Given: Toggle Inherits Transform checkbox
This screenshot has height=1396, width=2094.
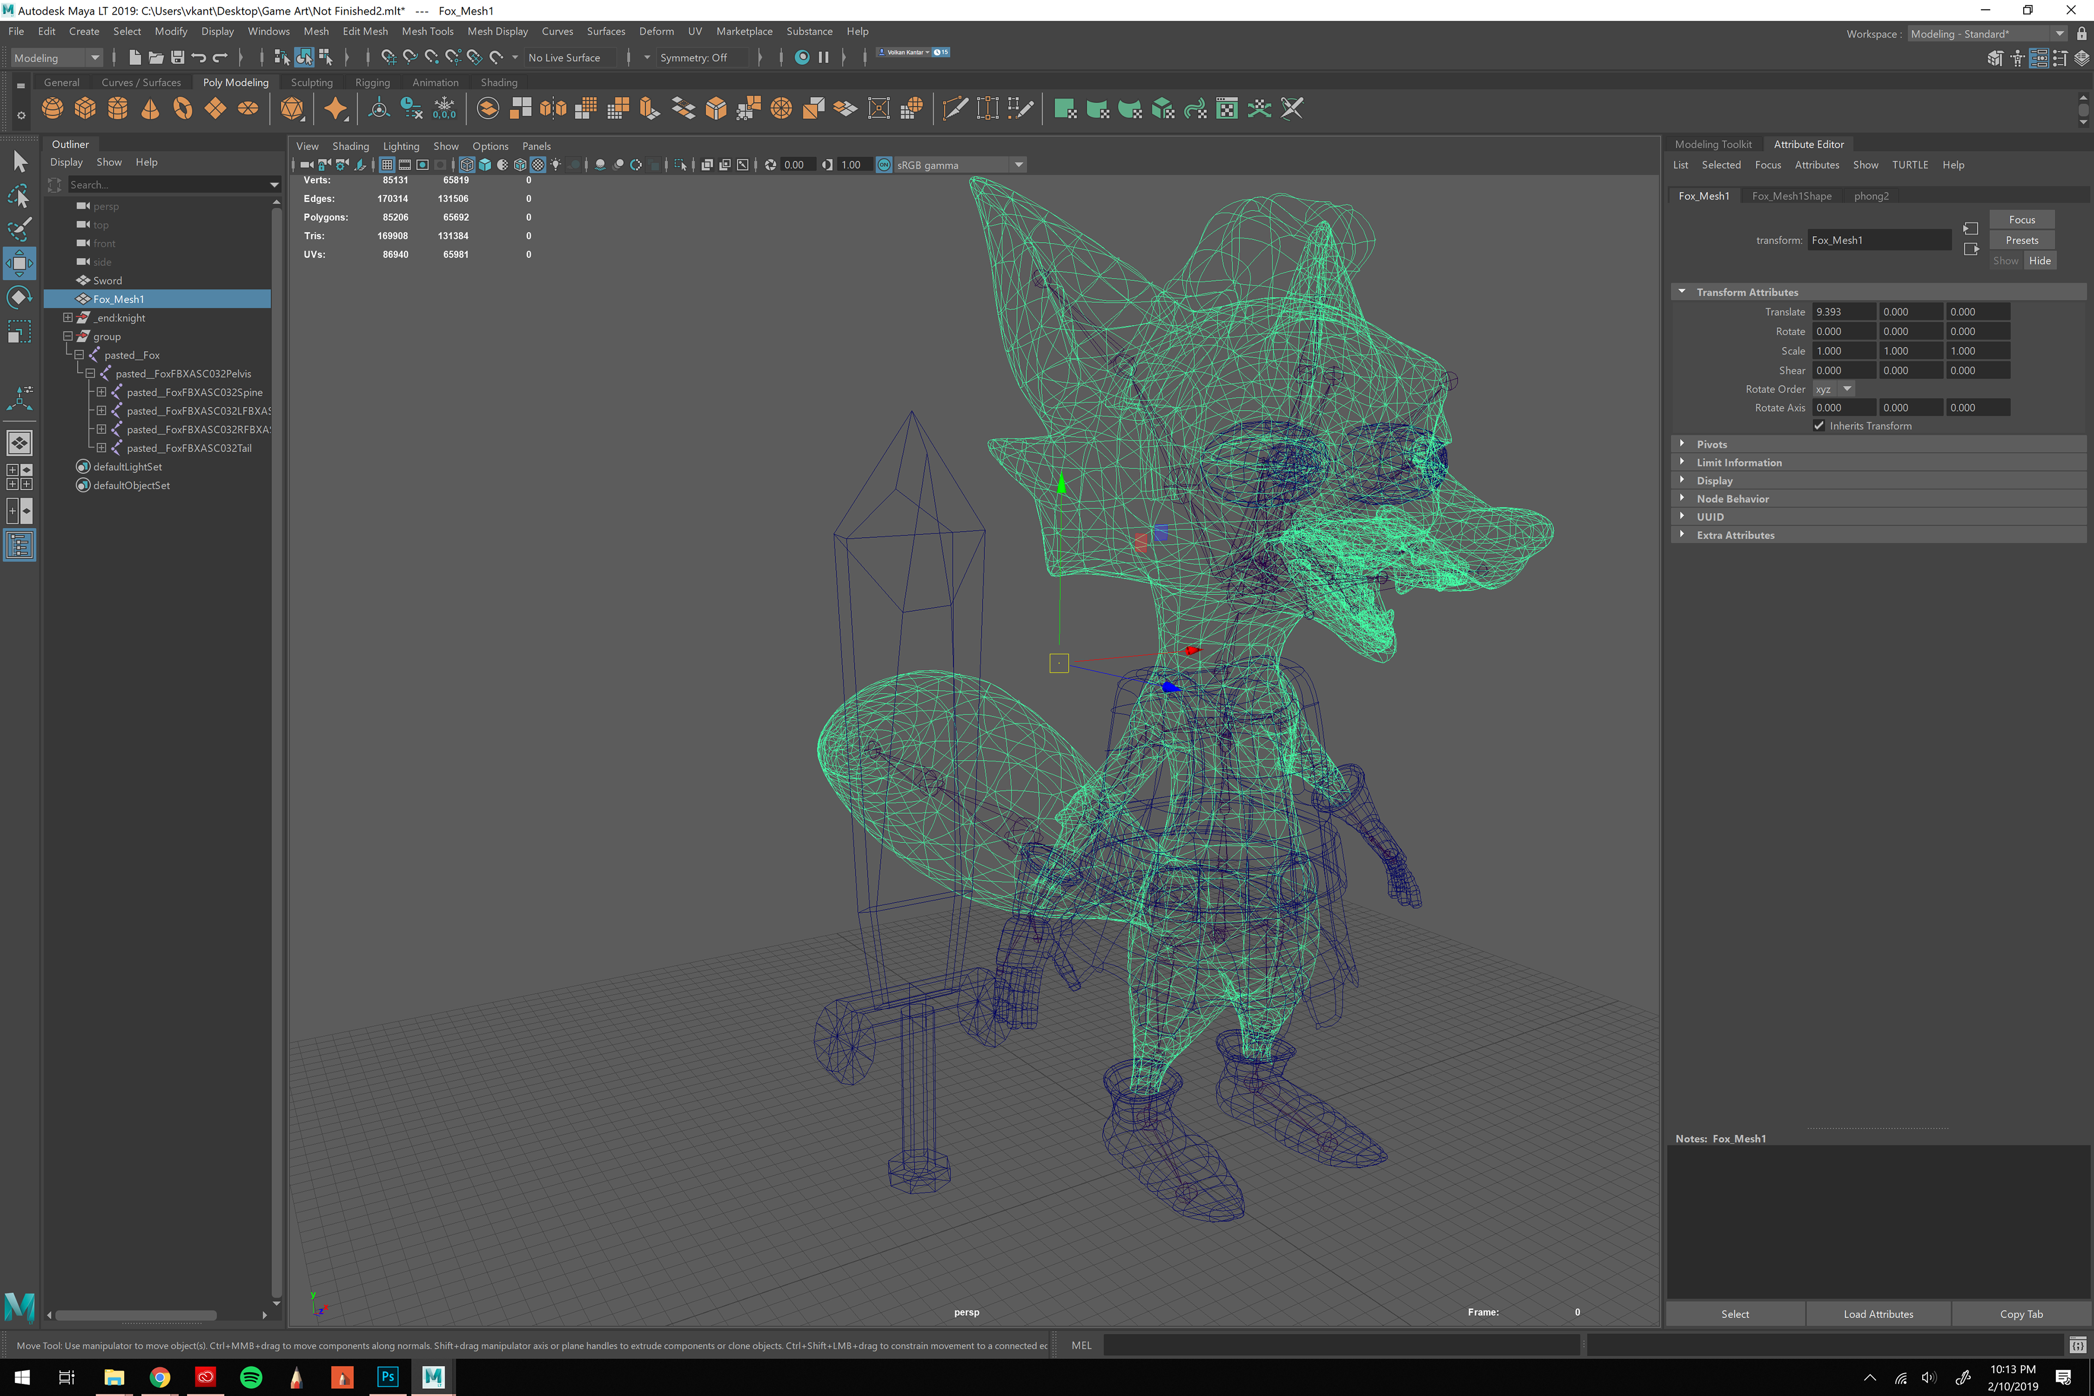Looking at the screenshot, I should pyautogui.click(x=1819, y=425).
